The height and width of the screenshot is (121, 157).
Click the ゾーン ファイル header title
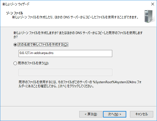[15, 13]
